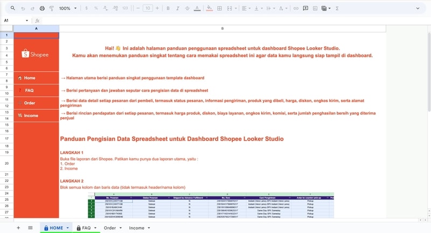Toggle strikethrough formatting

tap(186, 9)
